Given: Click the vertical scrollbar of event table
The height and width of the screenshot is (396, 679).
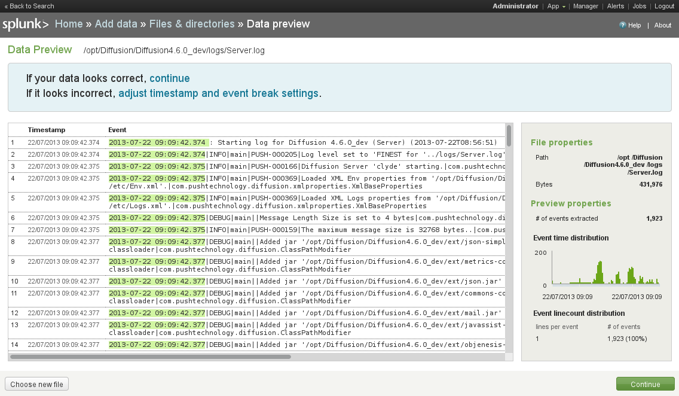Looking at the screenshot, I should 509,135.
